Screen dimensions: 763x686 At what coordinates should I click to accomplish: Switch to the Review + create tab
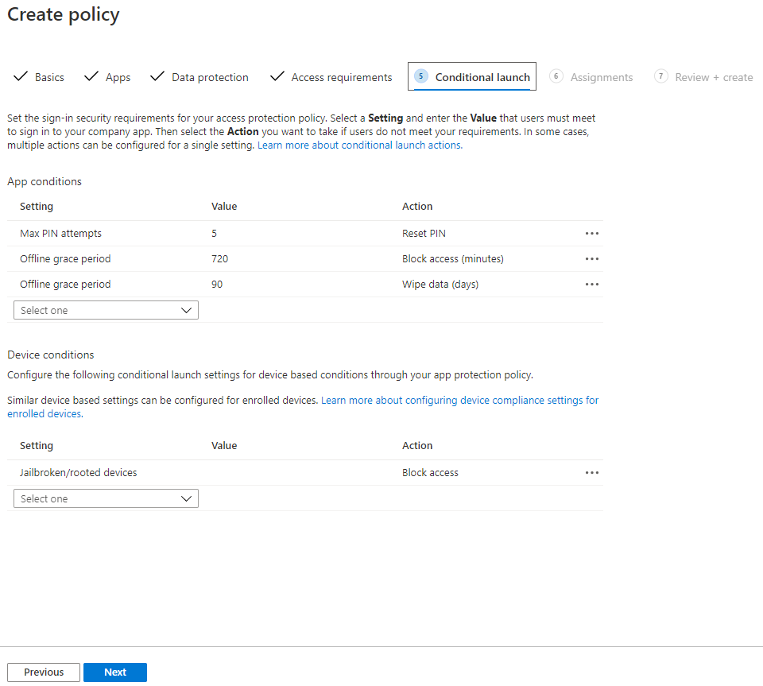click(703, 76)
